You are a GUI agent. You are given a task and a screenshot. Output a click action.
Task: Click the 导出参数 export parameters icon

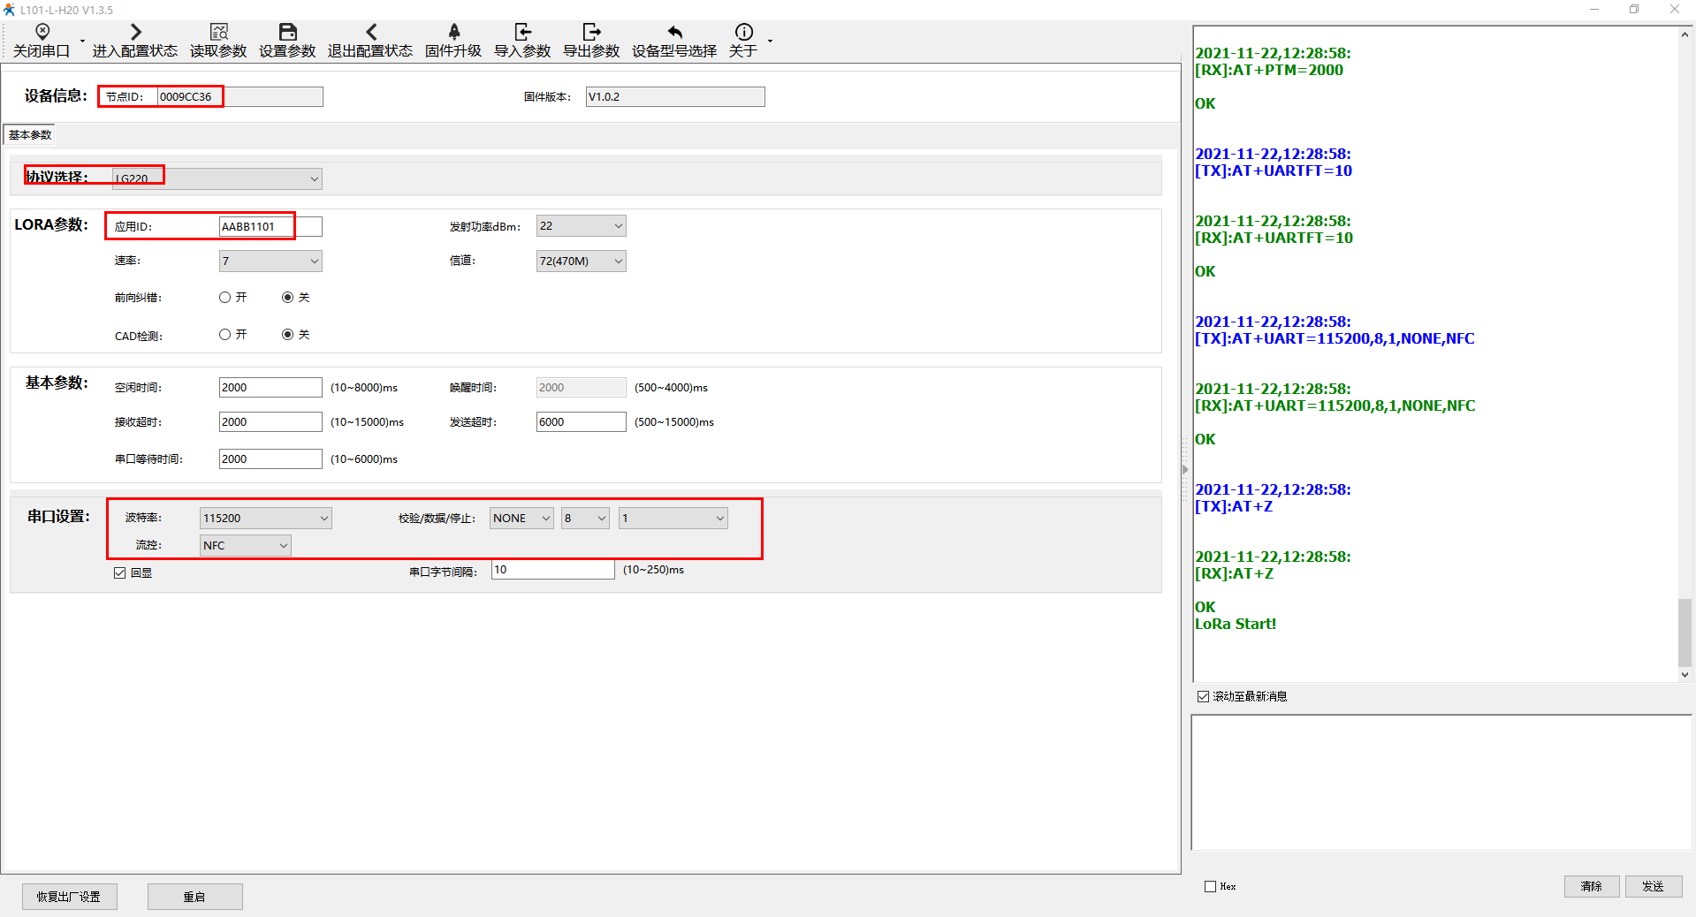click(591, 33)
